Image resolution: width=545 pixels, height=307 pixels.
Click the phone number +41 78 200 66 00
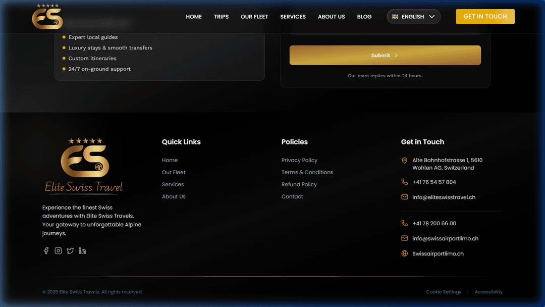tap(434, 224)
